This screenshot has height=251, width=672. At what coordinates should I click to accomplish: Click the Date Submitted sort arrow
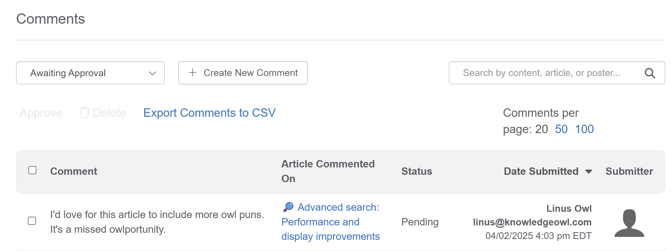pos(589,172)
